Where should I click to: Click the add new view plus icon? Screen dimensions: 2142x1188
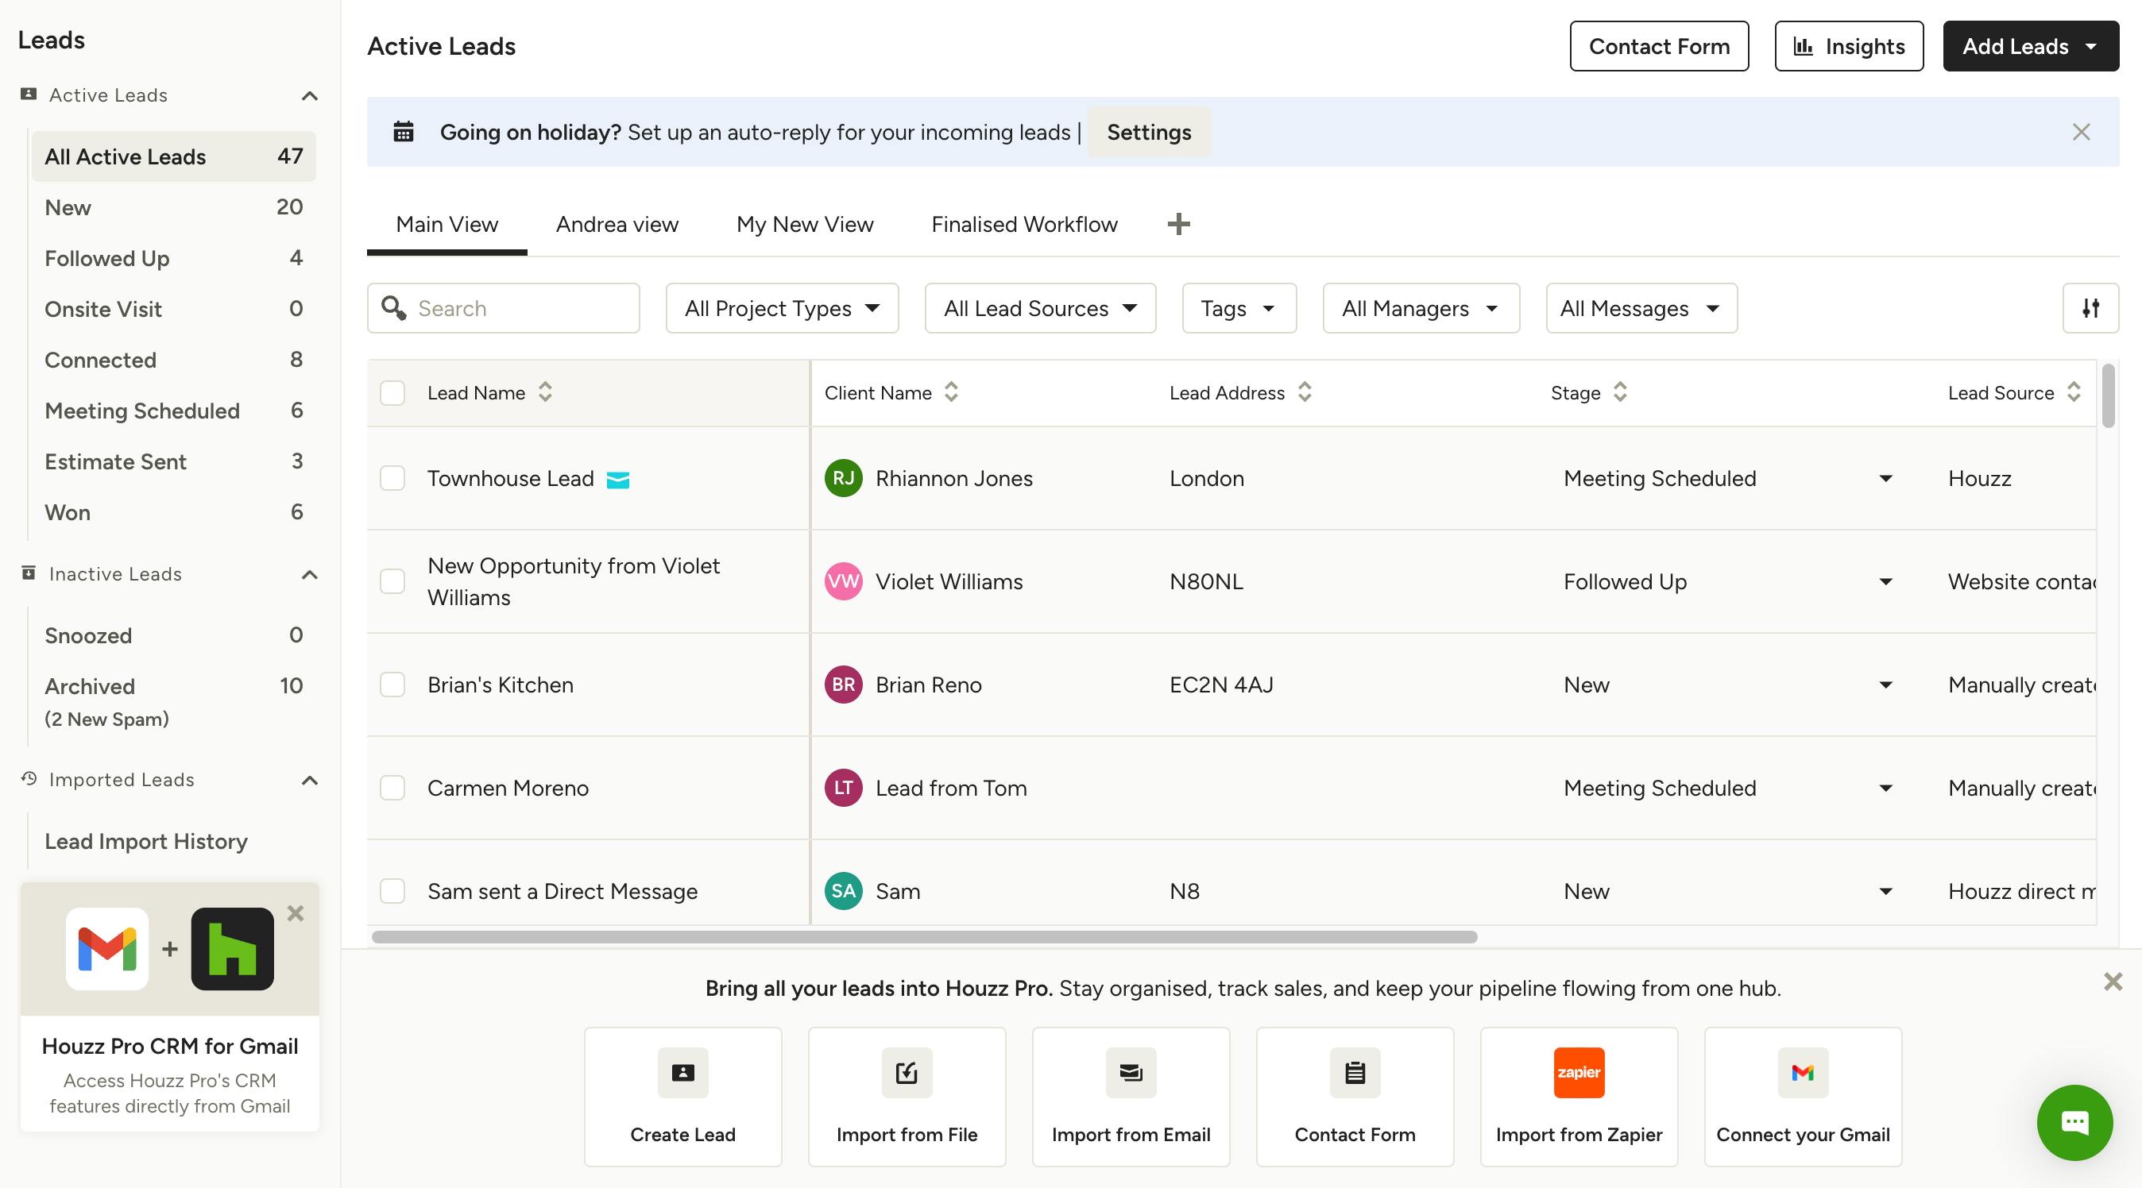1178,224
